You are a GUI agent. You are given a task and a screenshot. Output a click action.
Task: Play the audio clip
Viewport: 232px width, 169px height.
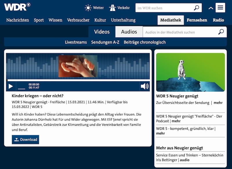[11, 86]
